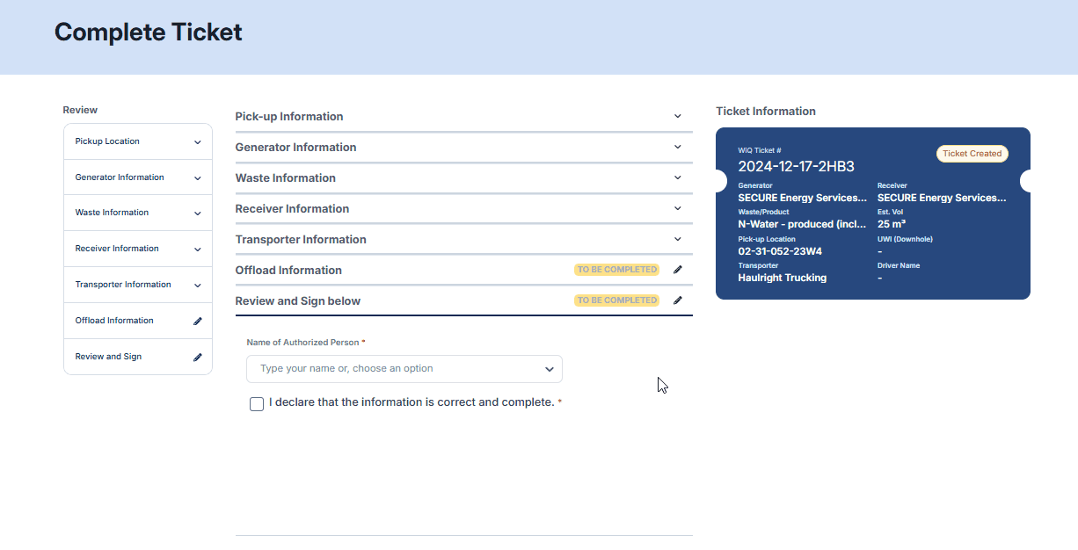Click Review and Sign below heading
This screenshot has height=550, width=1078.
[298, 301]
